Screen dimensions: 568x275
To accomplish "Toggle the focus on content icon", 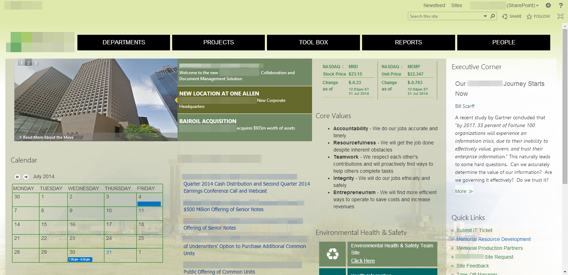I will 561,16.
